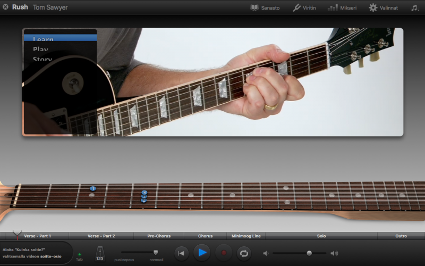The width and height of the screenshot is (425, 266).
Task: Toggle the cycle loop button
Action: 244,253
